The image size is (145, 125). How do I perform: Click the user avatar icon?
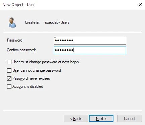(x=12, y=22)
